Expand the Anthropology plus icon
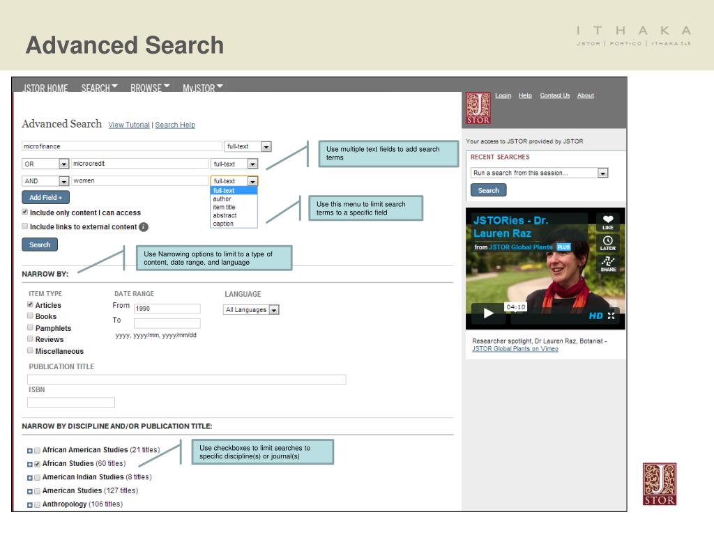This screenshot has height=535, width=714. [29, 505]
